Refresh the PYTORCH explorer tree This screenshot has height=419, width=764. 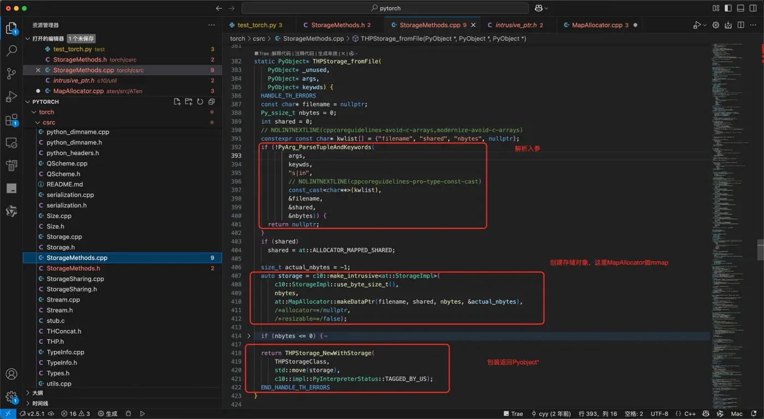[x=200, y=102]
